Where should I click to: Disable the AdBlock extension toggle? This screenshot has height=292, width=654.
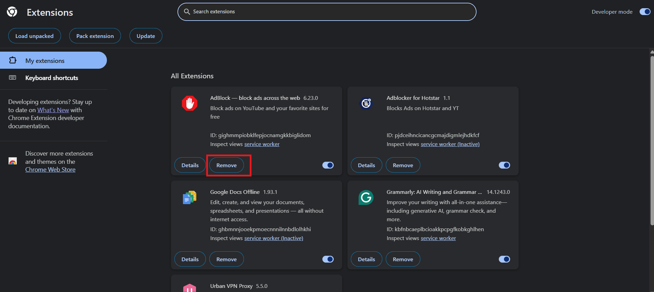(x=328, y=165)
